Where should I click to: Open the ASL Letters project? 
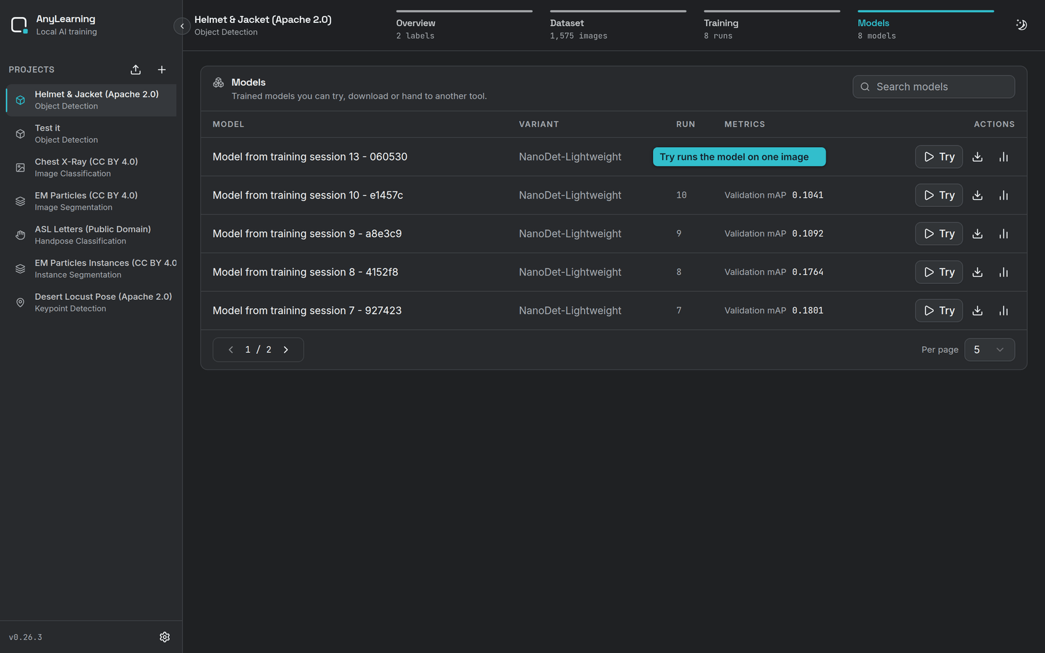click(91, 235)
